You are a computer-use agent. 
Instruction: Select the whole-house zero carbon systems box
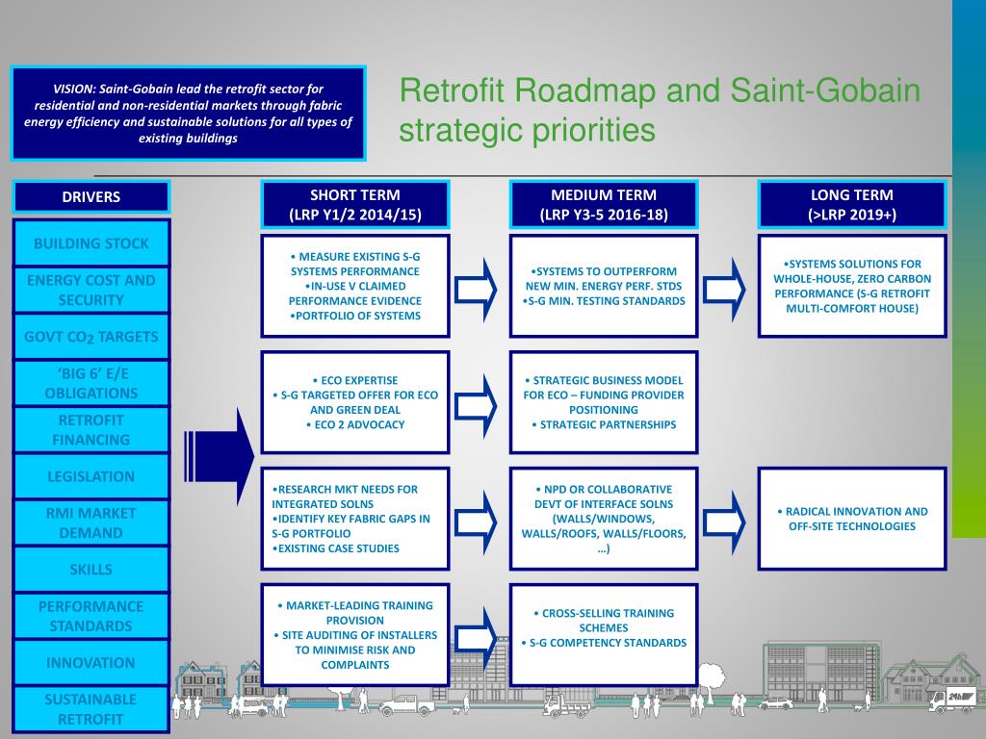[x=852, y=286]
